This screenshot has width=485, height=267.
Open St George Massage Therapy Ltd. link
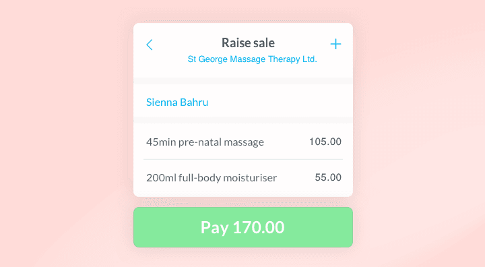pyautogui.click(x=252, y=59)
